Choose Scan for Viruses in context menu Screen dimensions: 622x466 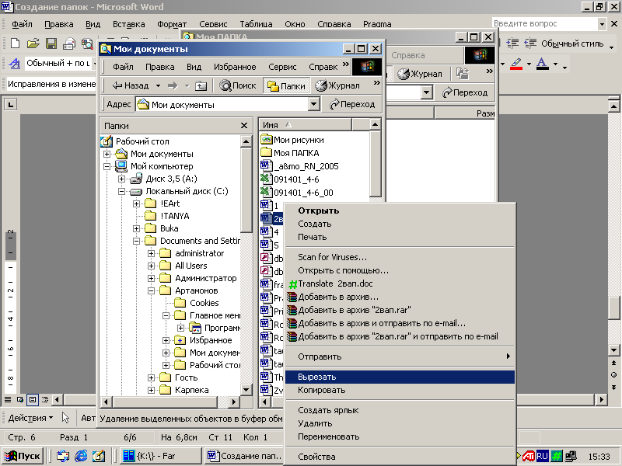400,257
